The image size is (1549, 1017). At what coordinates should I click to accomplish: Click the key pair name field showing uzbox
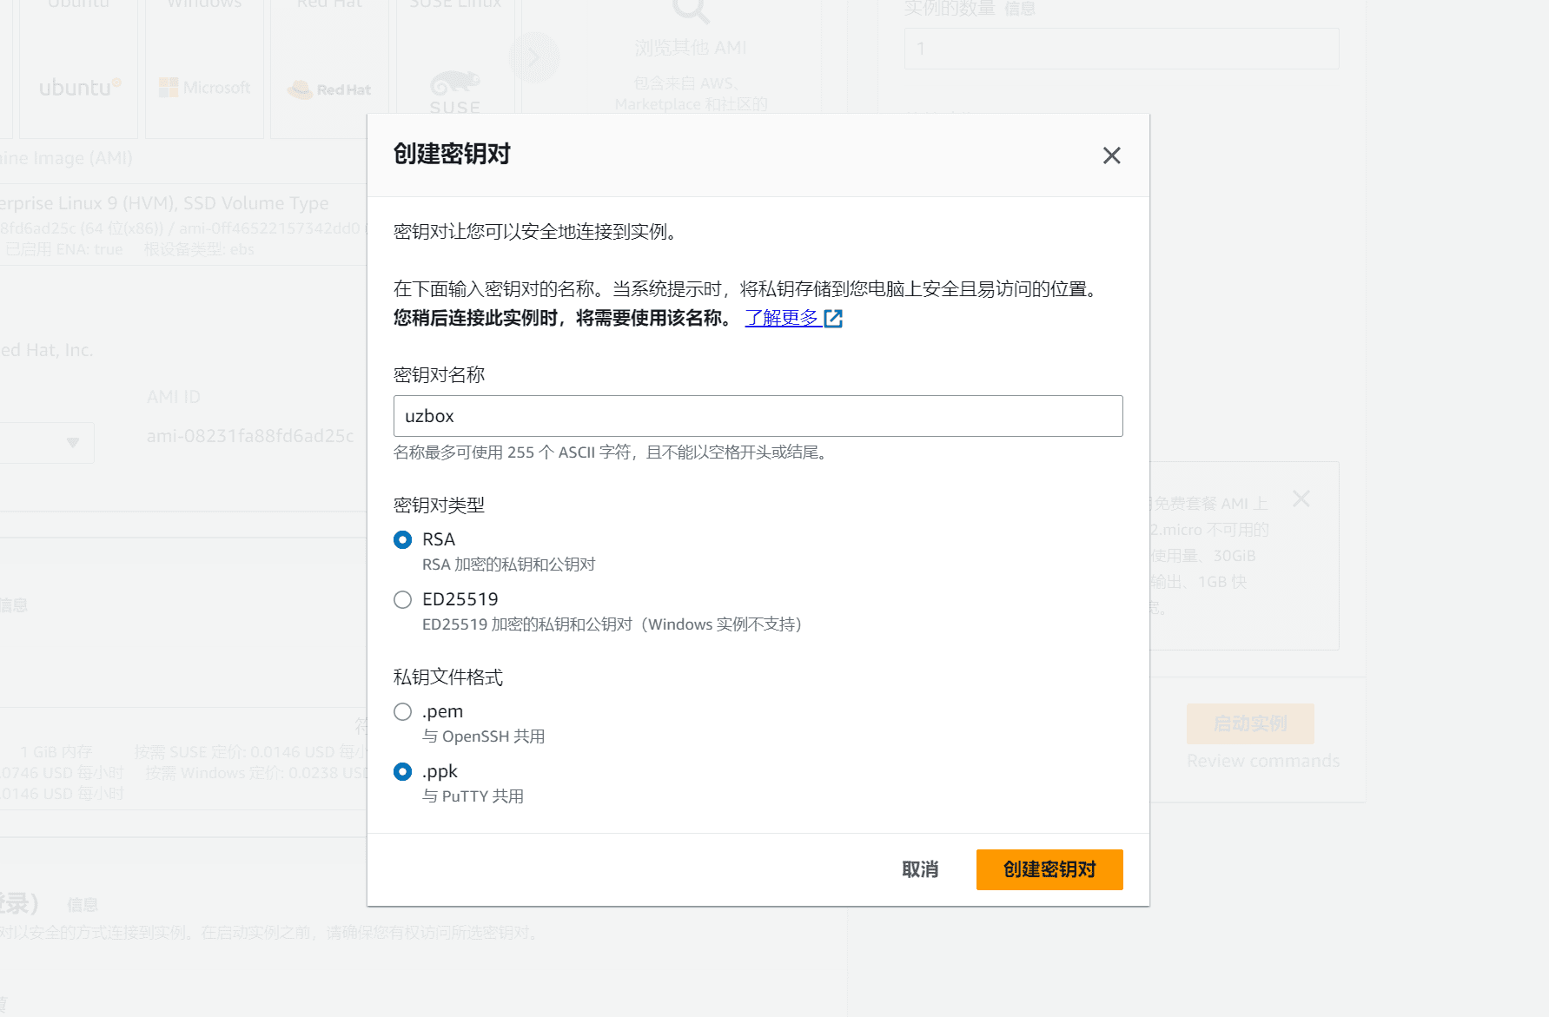[758, 416]
